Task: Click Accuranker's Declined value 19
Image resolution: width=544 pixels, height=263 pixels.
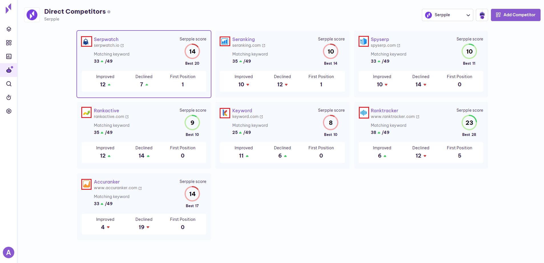Action: pyautogui.click(x=141, y=227)
